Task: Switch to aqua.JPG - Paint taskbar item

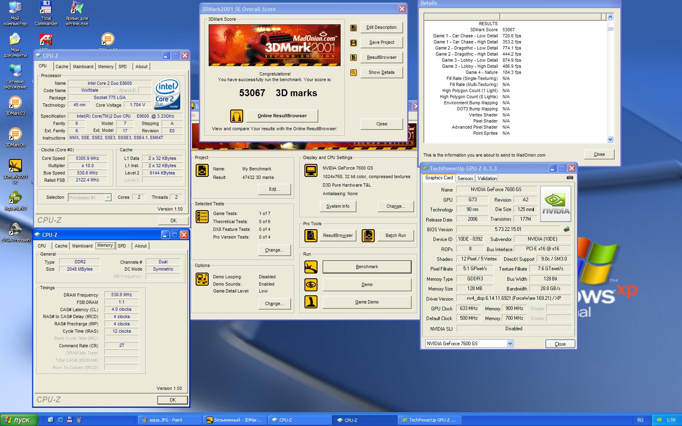Action: point(170,420)
